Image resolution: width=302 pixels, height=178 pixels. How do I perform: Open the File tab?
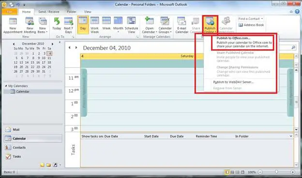pyautogui.click(x=10, y=12)
